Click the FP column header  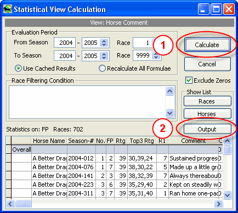click(110, 141)
